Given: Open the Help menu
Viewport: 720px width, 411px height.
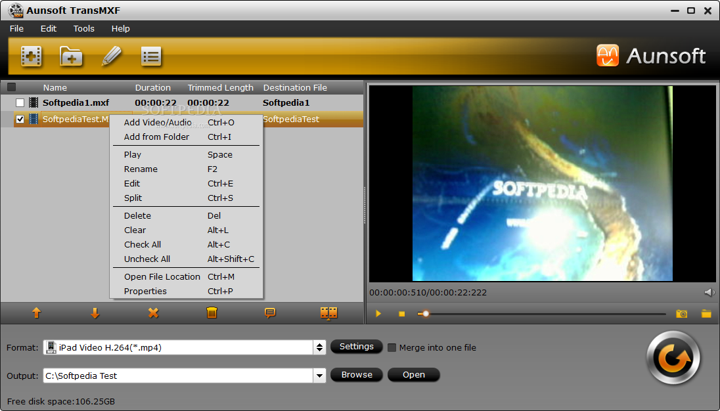Looking at the screenshot, I should point(120,28).
